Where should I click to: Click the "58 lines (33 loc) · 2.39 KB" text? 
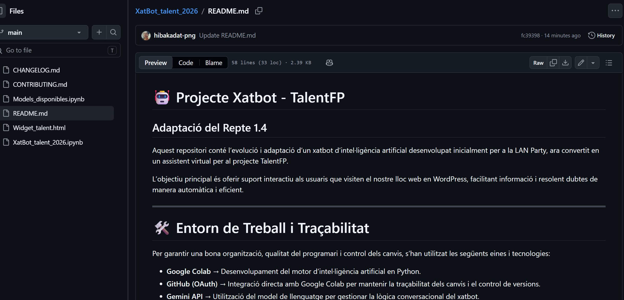point(271,63)
